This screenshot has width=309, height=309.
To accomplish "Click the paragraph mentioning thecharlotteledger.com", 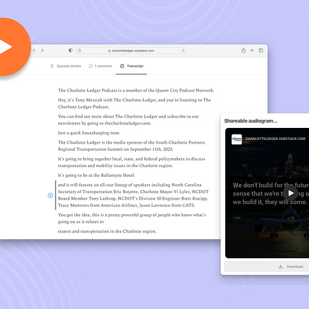I will [129, 119].
